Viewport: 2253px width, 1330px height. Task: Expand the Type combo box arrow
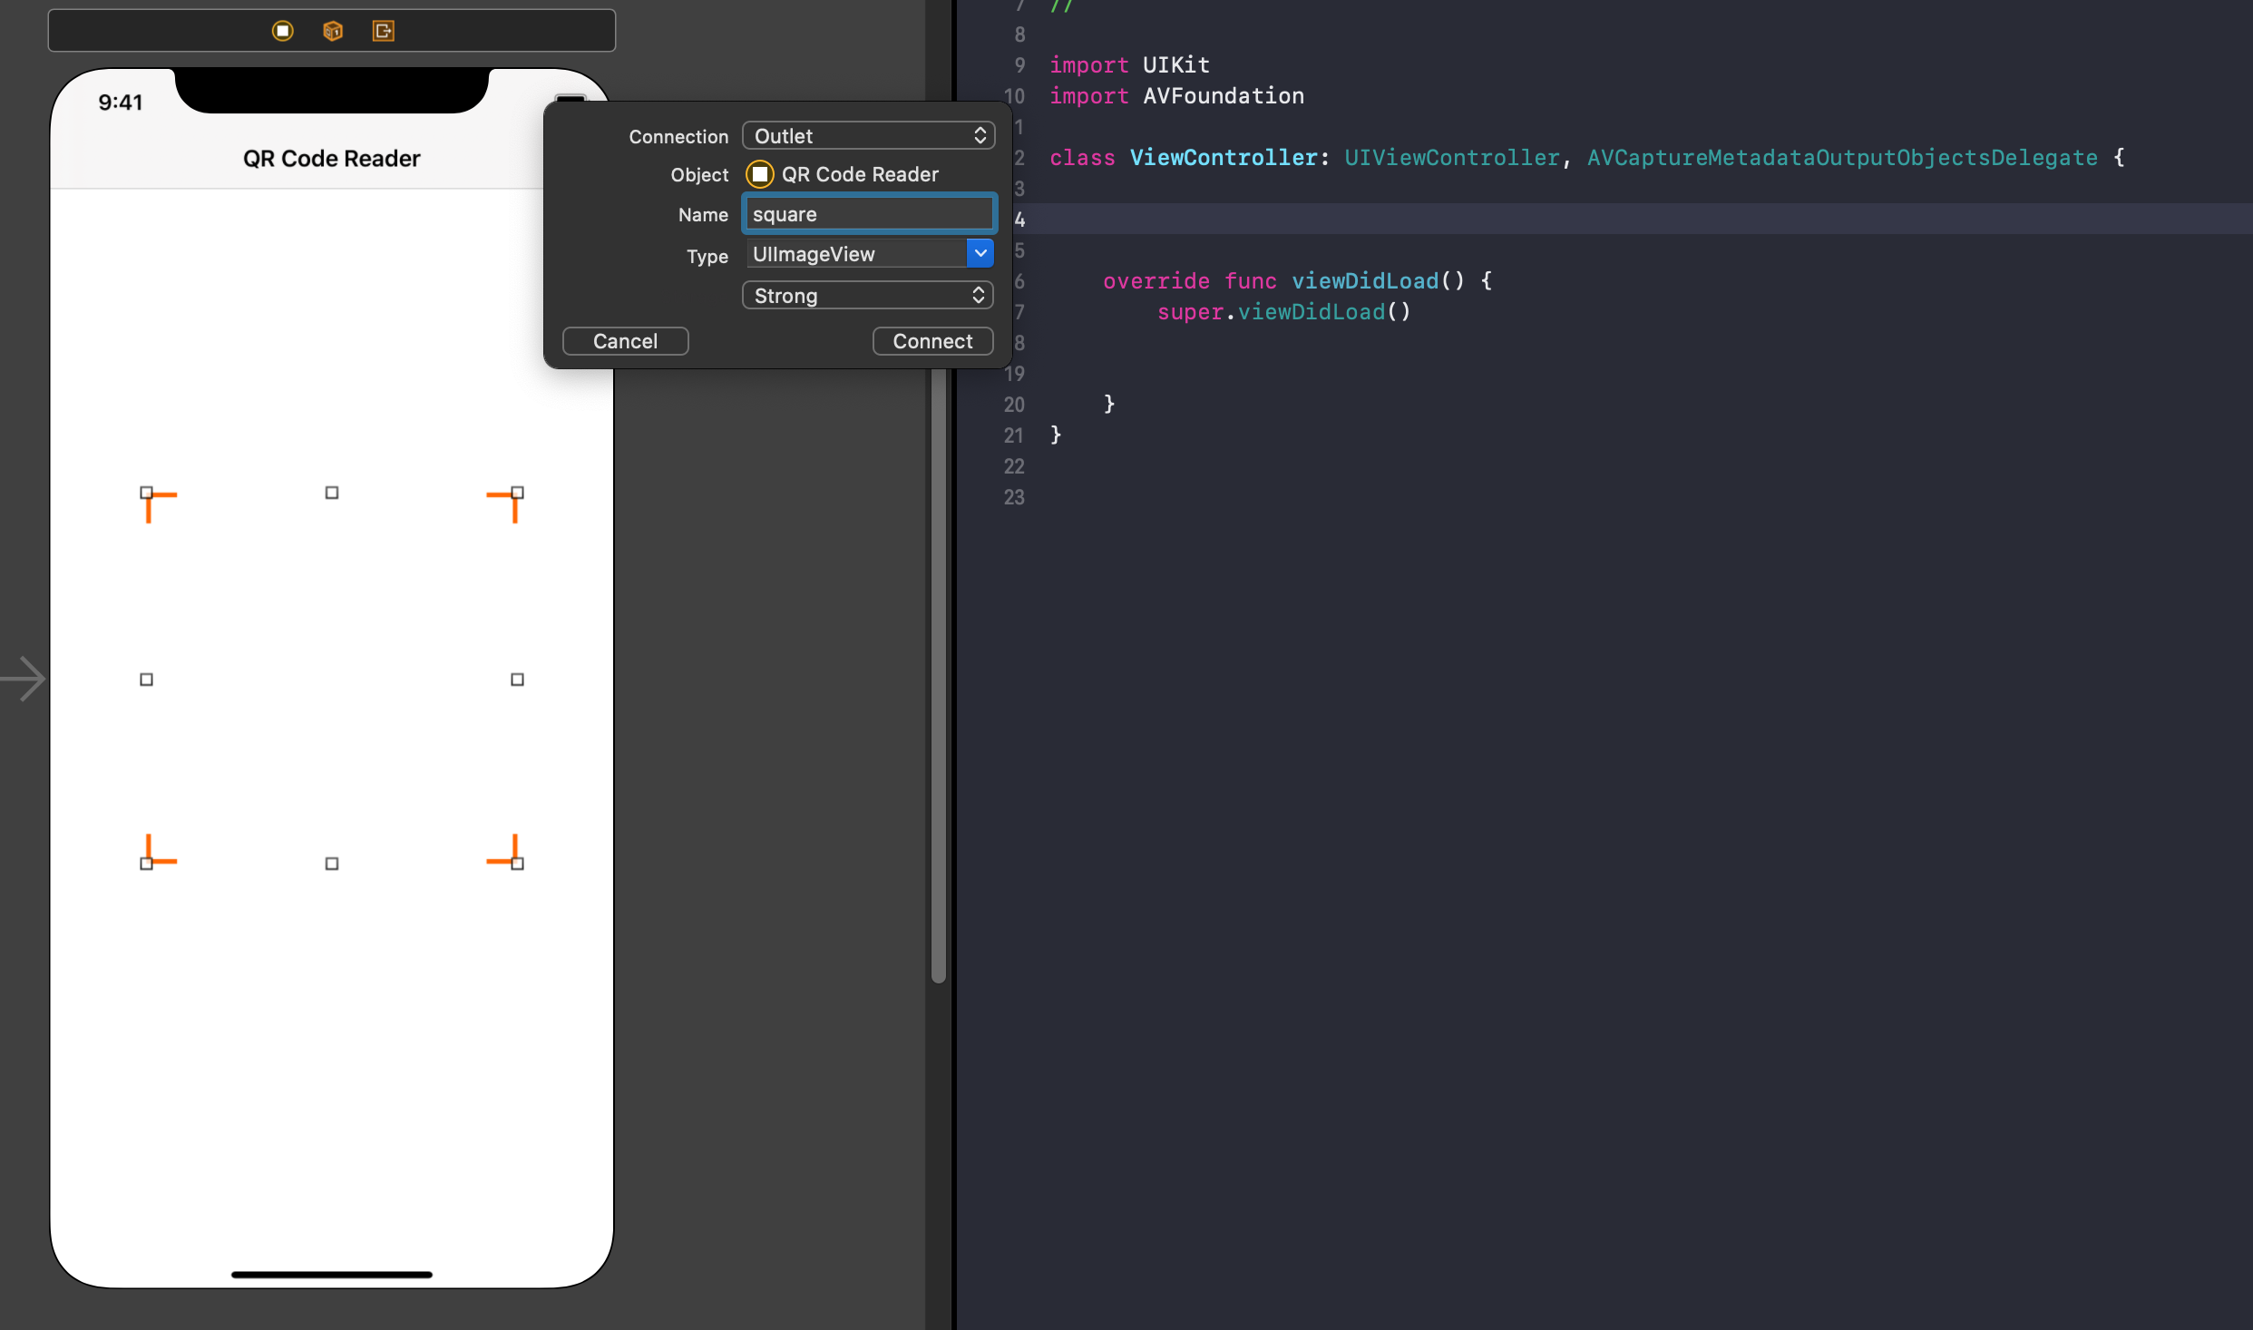980,254
